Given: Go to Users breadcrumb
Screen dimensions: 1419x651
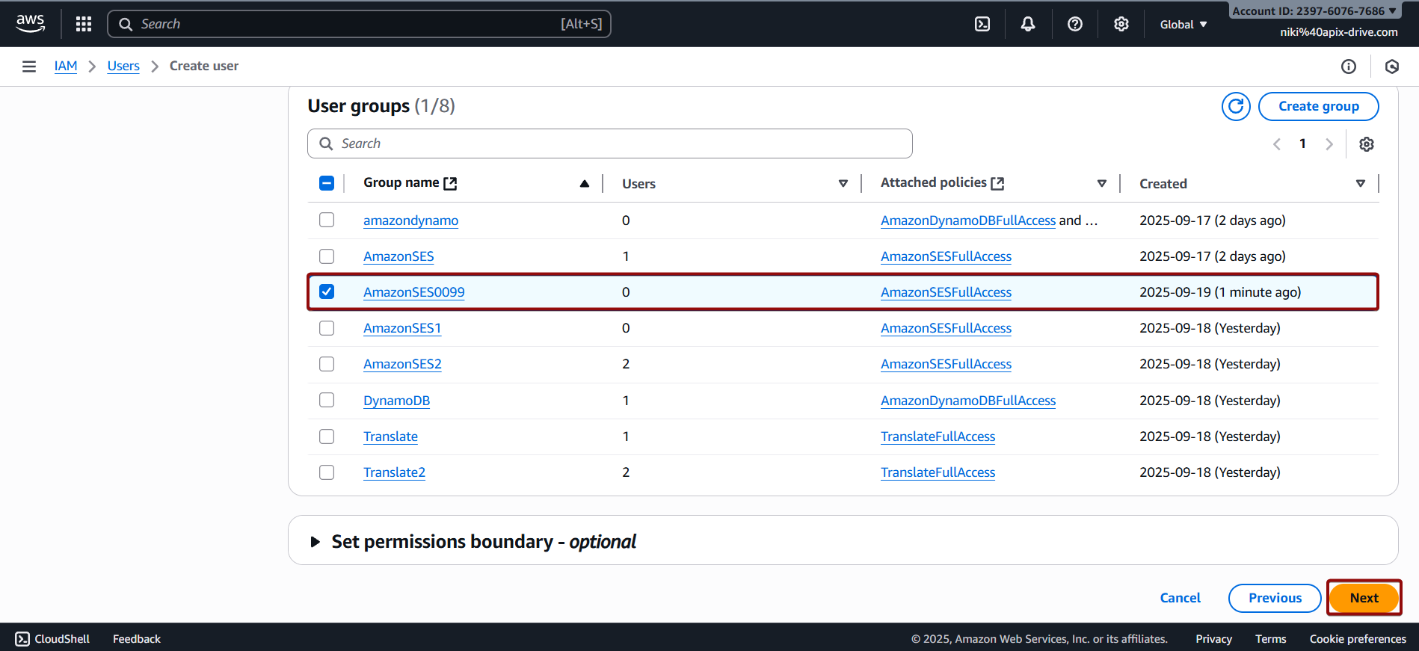Looking at the screenshot, I should 123,66.
